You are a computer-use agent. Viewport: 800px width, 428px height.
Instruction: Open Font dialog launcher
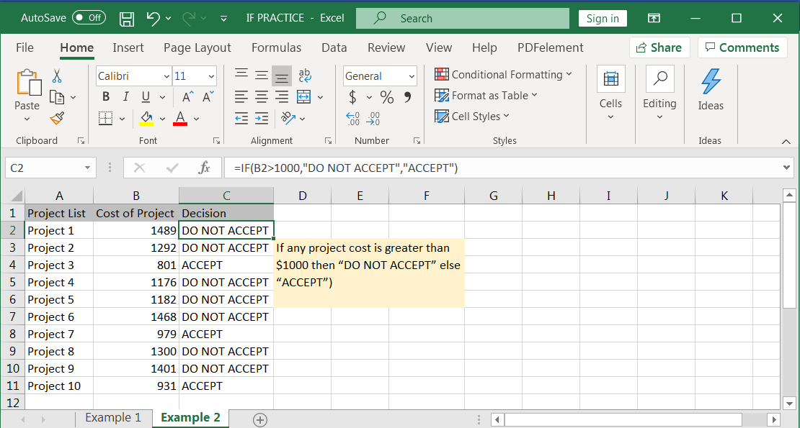(x=216, y=141)
